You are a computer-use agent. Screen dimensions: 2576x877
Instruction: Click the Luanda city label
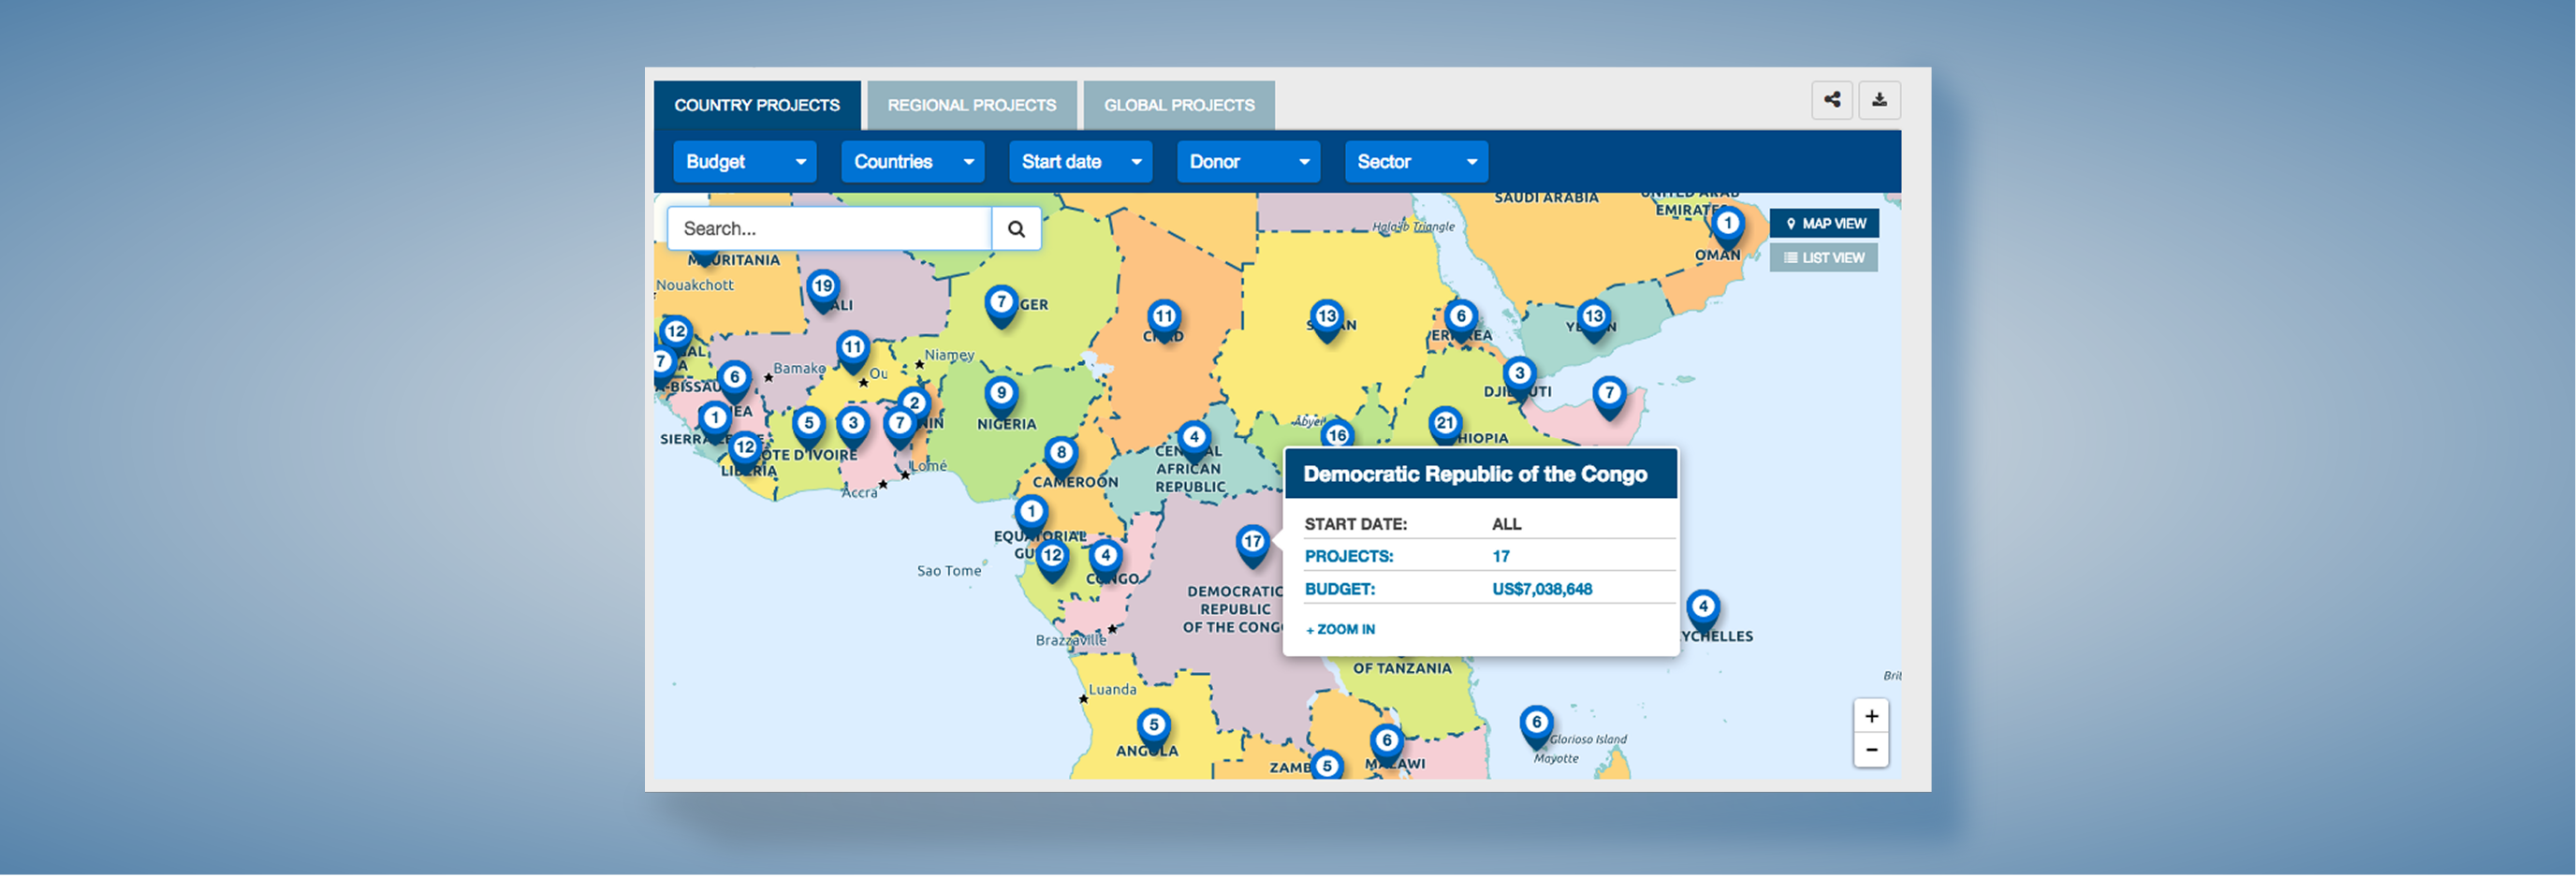(x=1112, y=690)
